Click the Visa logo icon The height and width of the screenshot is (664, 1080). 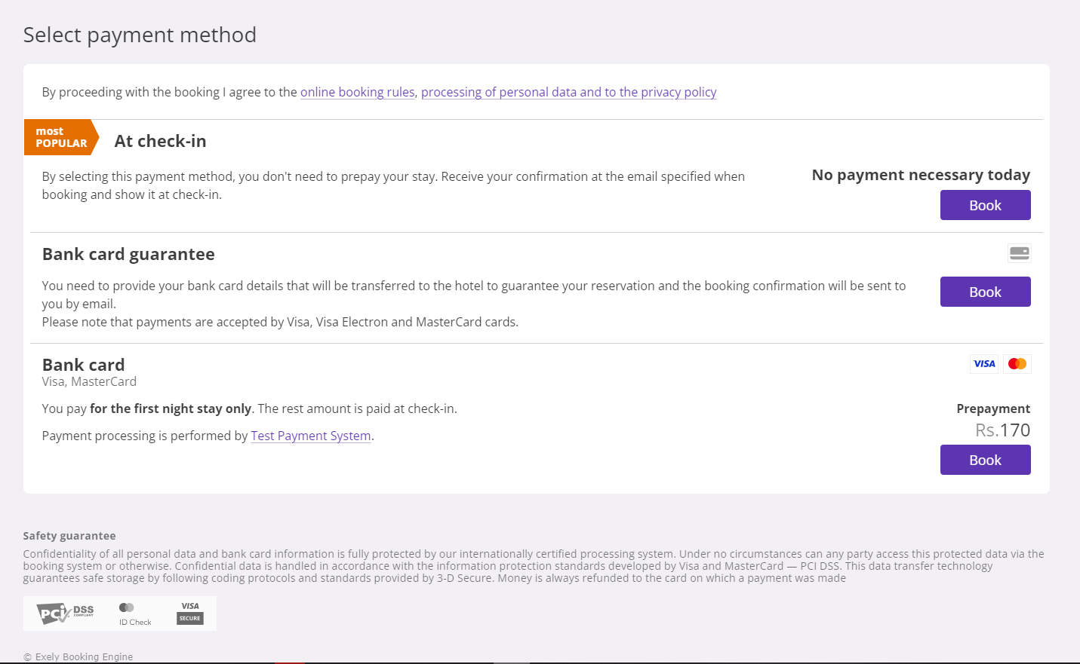(984, 364)
